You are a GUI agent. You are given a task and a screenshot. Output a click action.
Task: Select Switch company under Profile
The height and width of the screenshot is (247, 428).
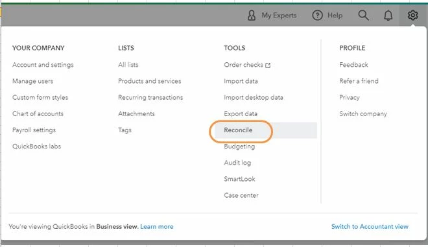[x=363, y=113]
